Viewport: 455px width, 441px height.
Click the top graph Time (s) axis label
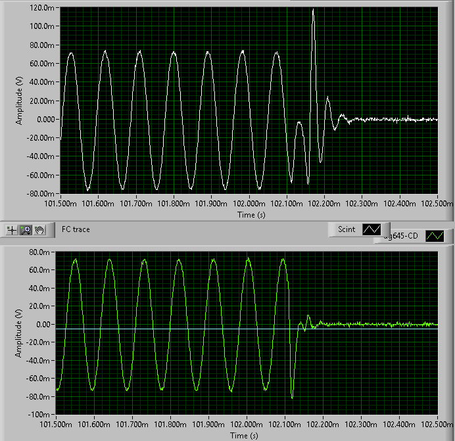click(x=251, y=215)
